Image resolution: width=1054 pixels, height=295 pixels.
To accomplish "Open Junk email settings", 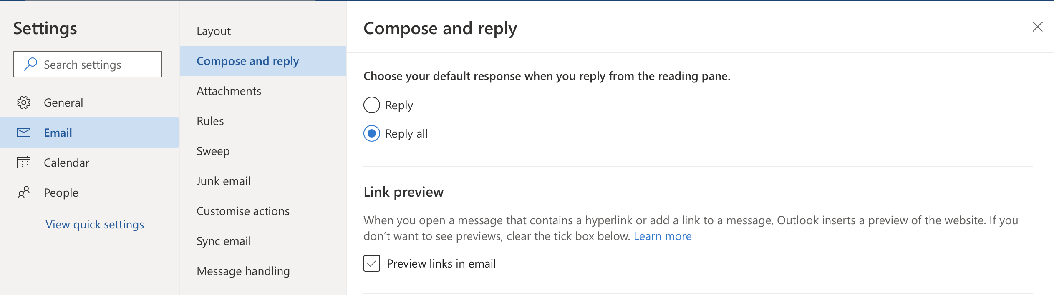I will click(223, 181).
